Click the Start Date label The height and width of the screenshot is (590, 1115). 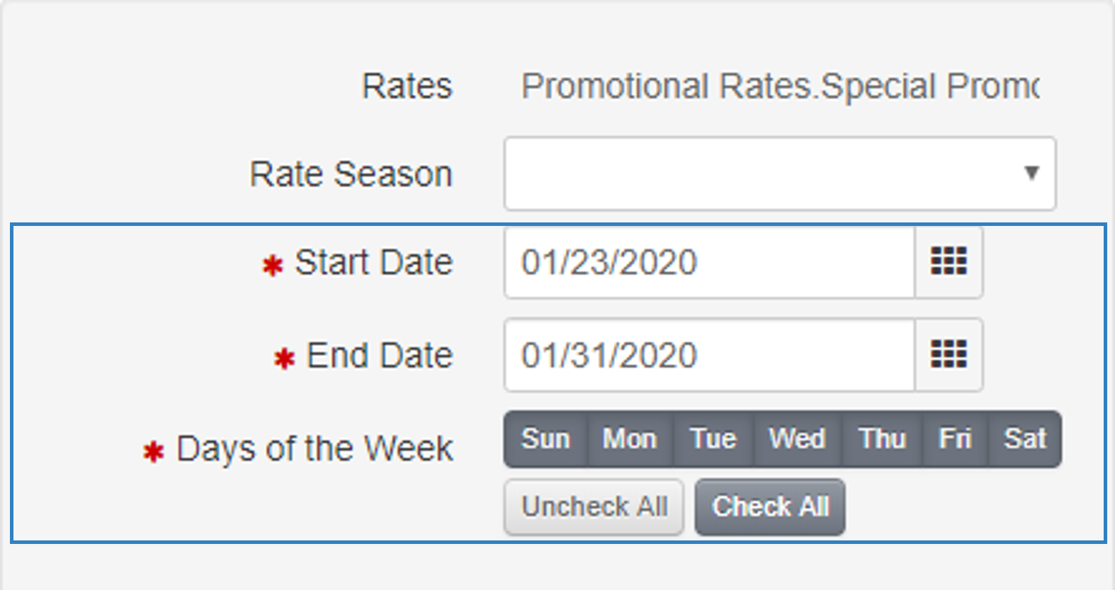point(373,263)
